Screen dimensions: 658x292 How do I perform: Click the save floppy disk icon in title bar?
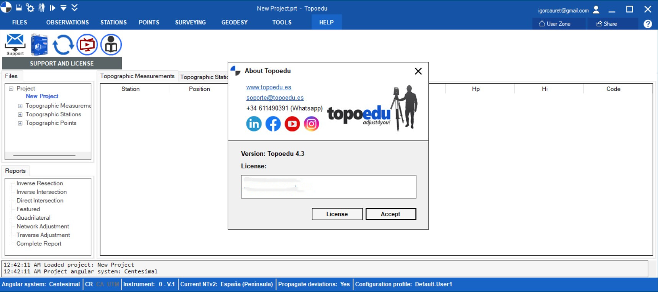pos(19,7)
